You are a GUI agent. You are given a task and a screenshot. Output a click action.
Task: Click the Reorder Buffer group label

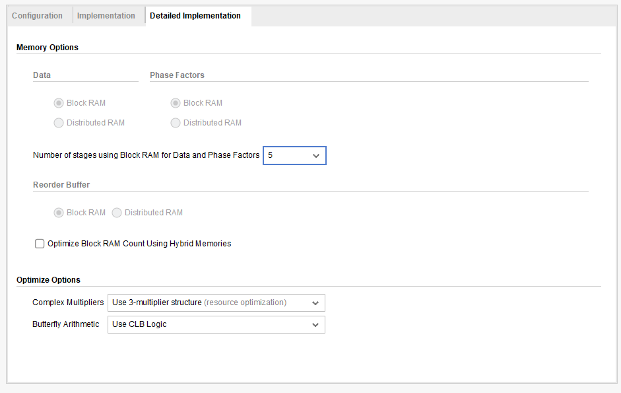click(61, 185)
